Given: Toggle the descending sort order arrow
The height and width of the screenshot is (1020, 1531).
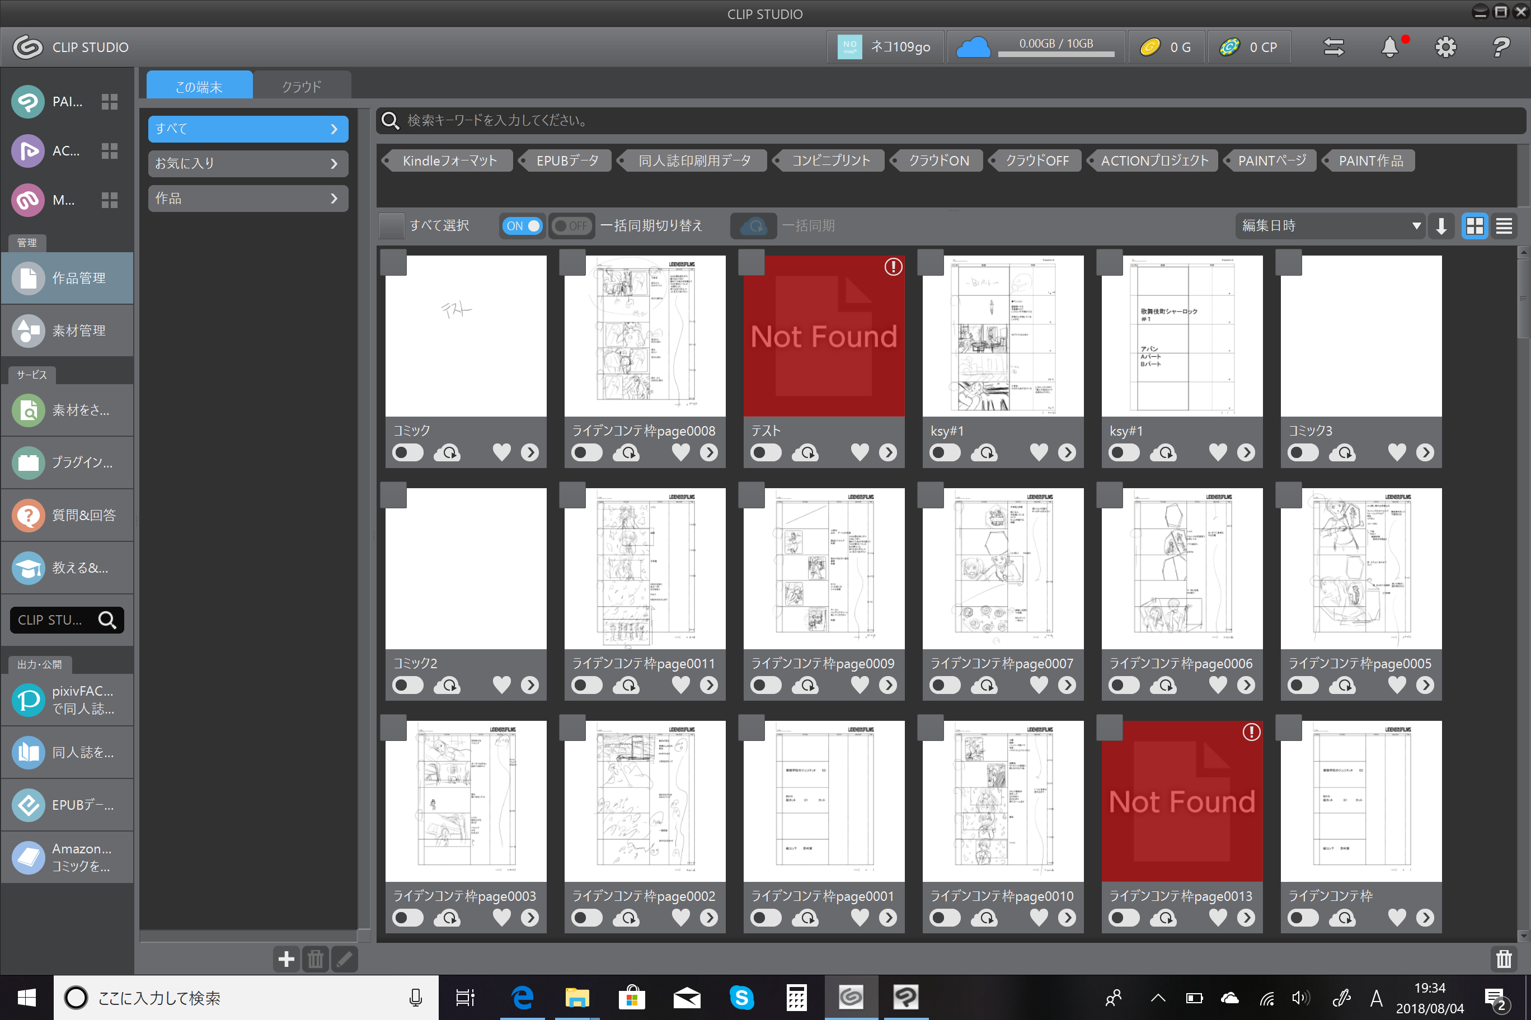Looking at the screenshot, I should click(1441, 226).
